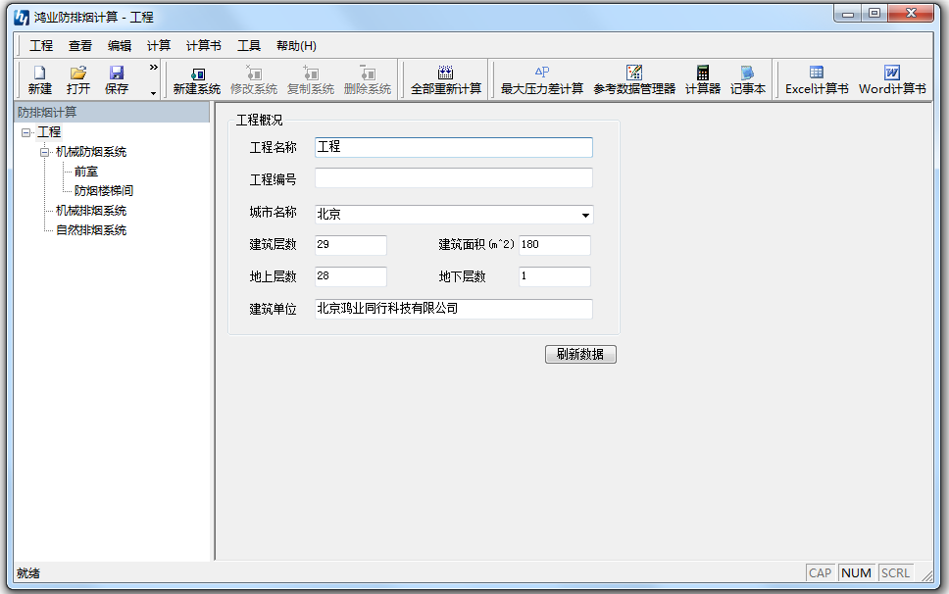Click inside the 工程编号 input field
This screenshot has height=594, width=949.
pyautogui.click(x=453, y=177)
